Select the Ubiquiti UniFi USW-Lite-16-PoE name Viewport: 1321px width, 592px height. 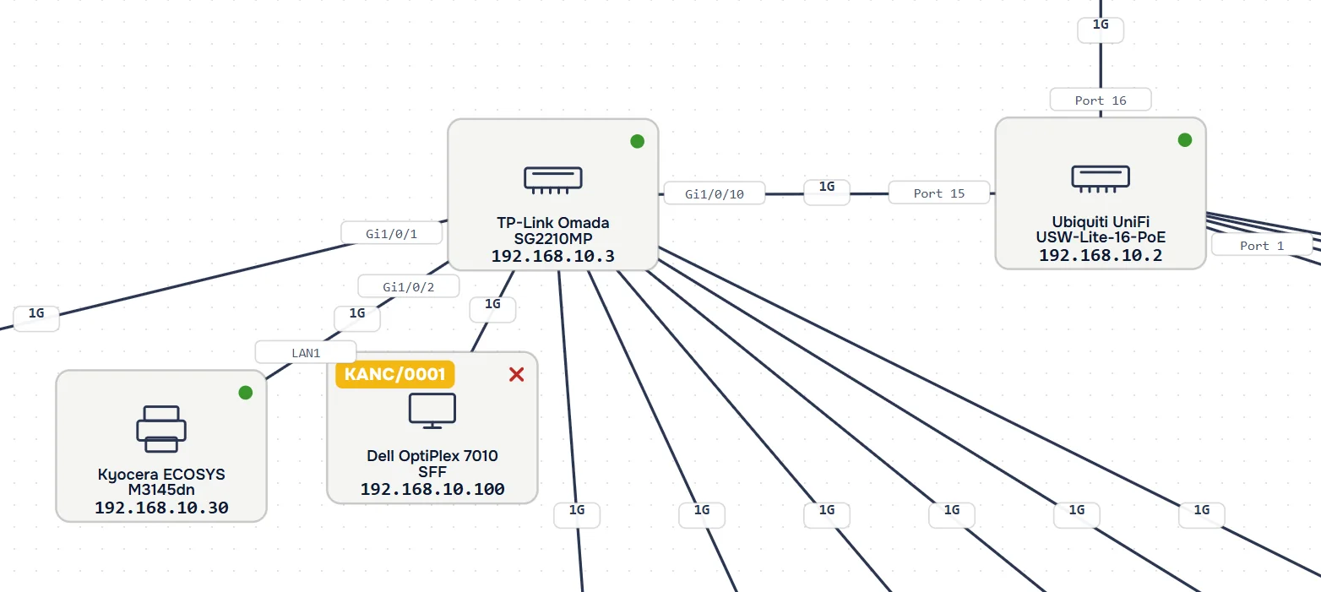point(1101,229)
